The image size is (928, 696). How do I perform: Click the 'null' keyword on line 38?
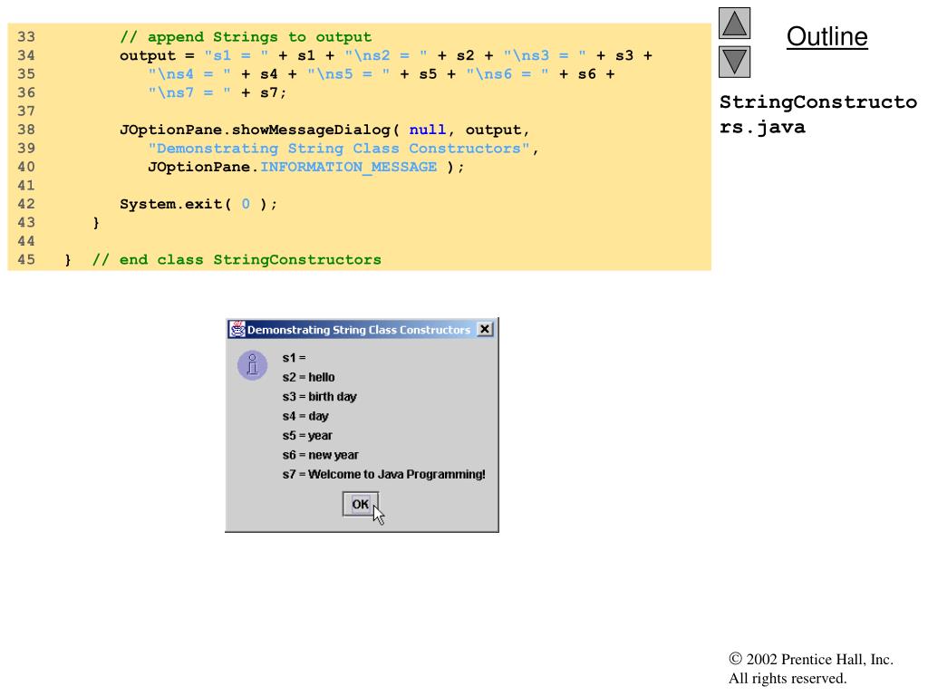click(428, 130)
